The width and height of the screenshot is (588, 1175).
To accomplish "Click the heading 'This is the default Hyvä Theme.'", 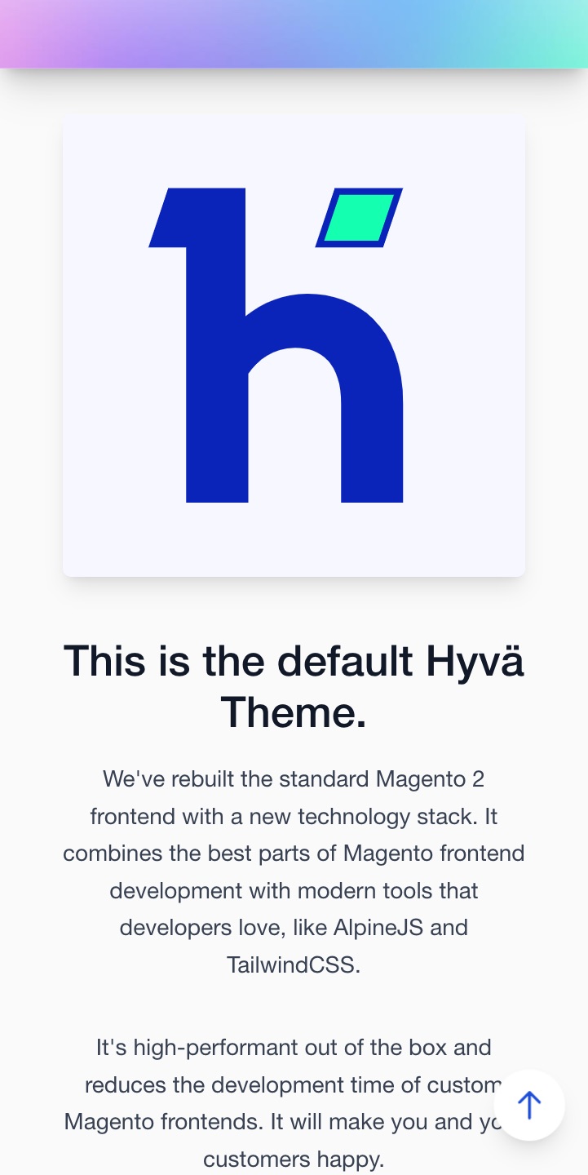I will coord(294,686).
